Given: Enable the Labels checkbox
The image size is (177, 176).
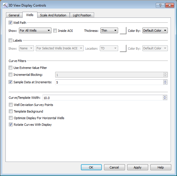Looking at the screenshot, I should point(11,40).
